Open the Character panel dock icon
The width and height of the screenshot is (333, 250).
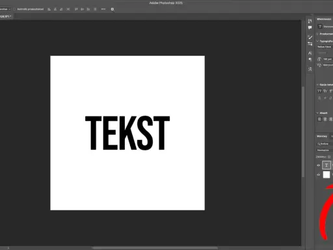310,53
